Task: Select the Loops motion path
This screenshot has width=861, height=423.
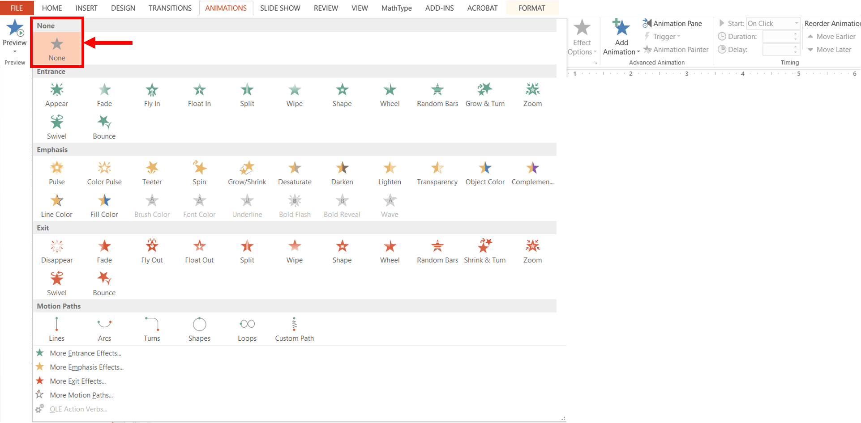Action: (x=247, y=330)
